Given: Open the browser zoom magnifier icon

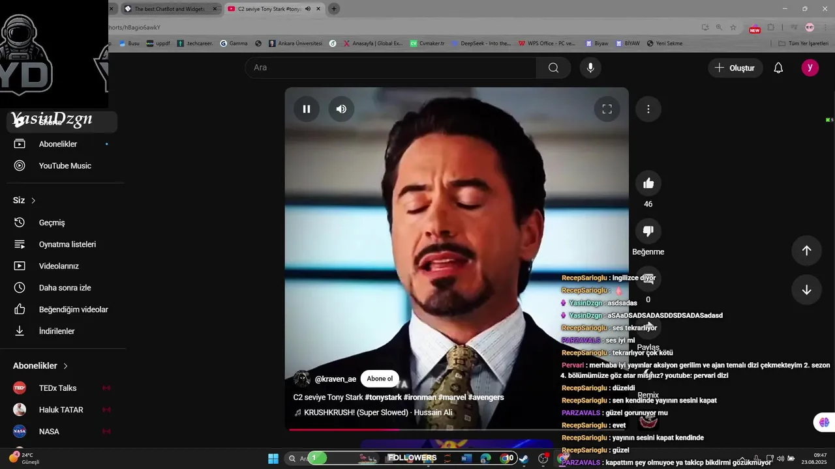Looking at the screenshot, I should point(719,27).
